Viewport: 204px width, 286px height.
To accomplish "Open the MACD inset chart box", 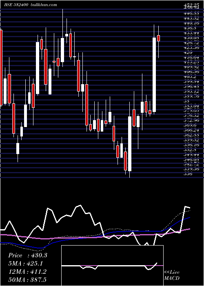I will (112, 266).
